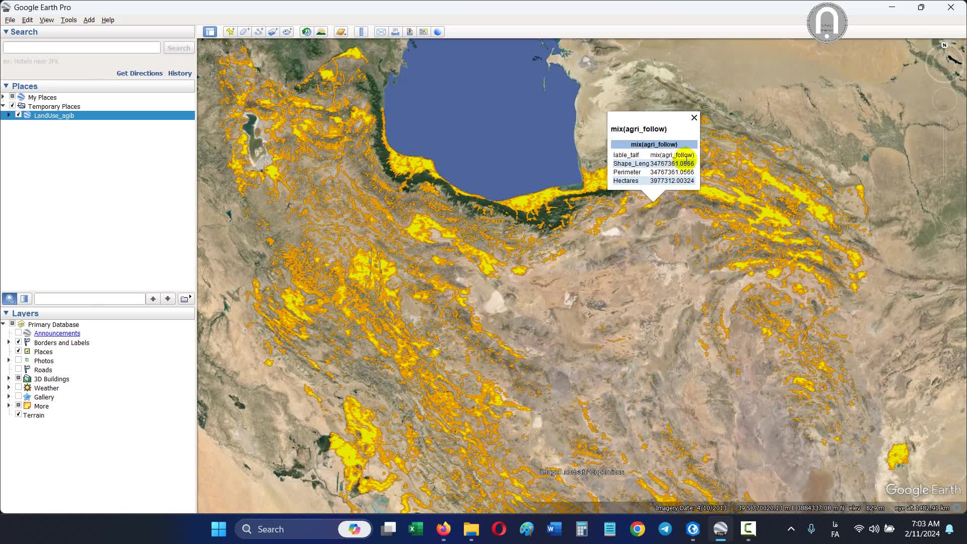Click the Email envelope toolbar icon
Viewport: 967px width, 544px height.
pos(381,32)
